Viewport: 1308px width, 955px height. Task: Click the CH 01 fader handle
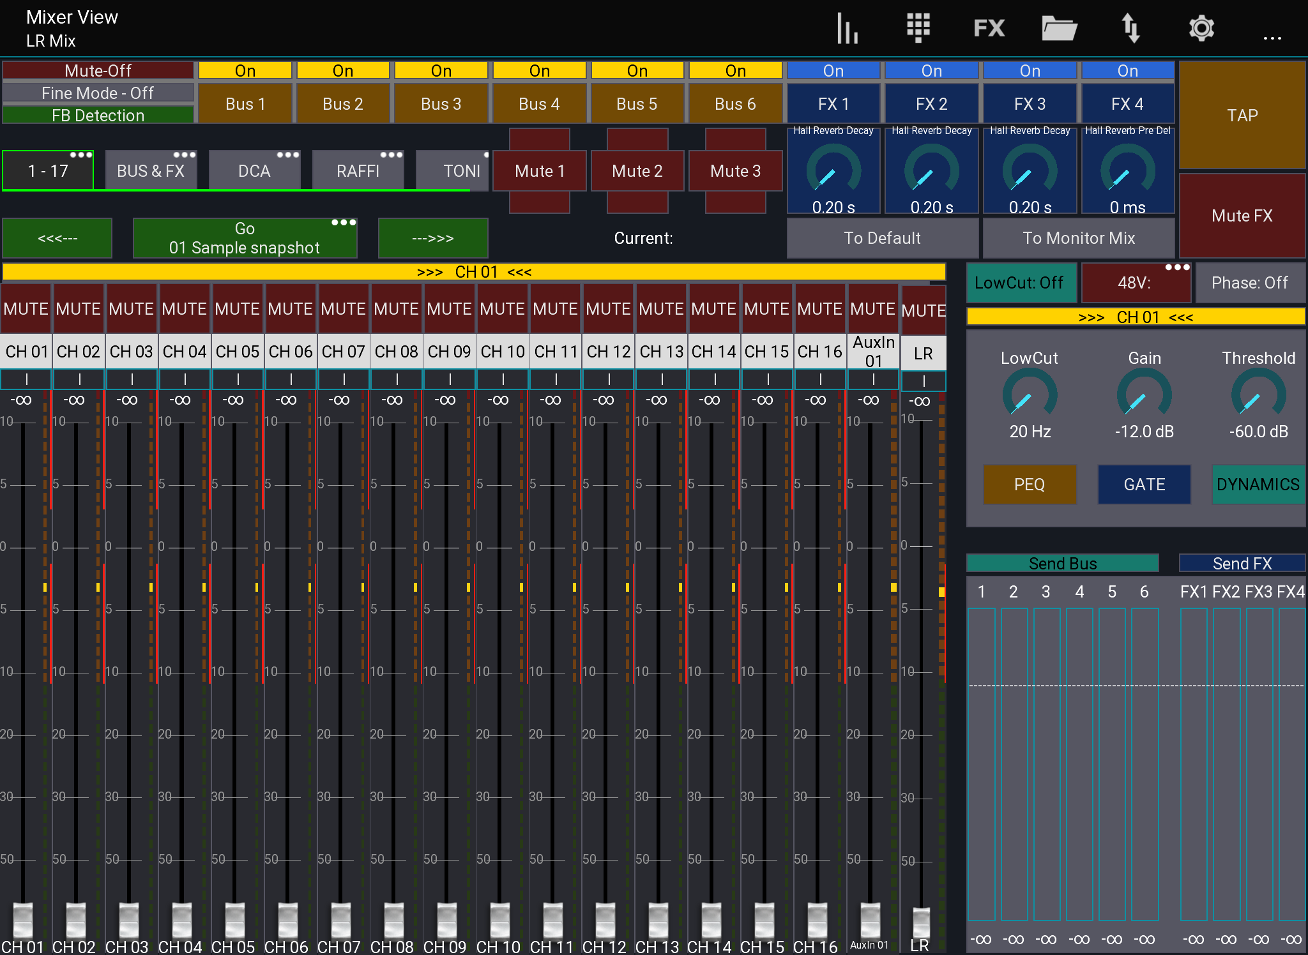coord(23,920)
